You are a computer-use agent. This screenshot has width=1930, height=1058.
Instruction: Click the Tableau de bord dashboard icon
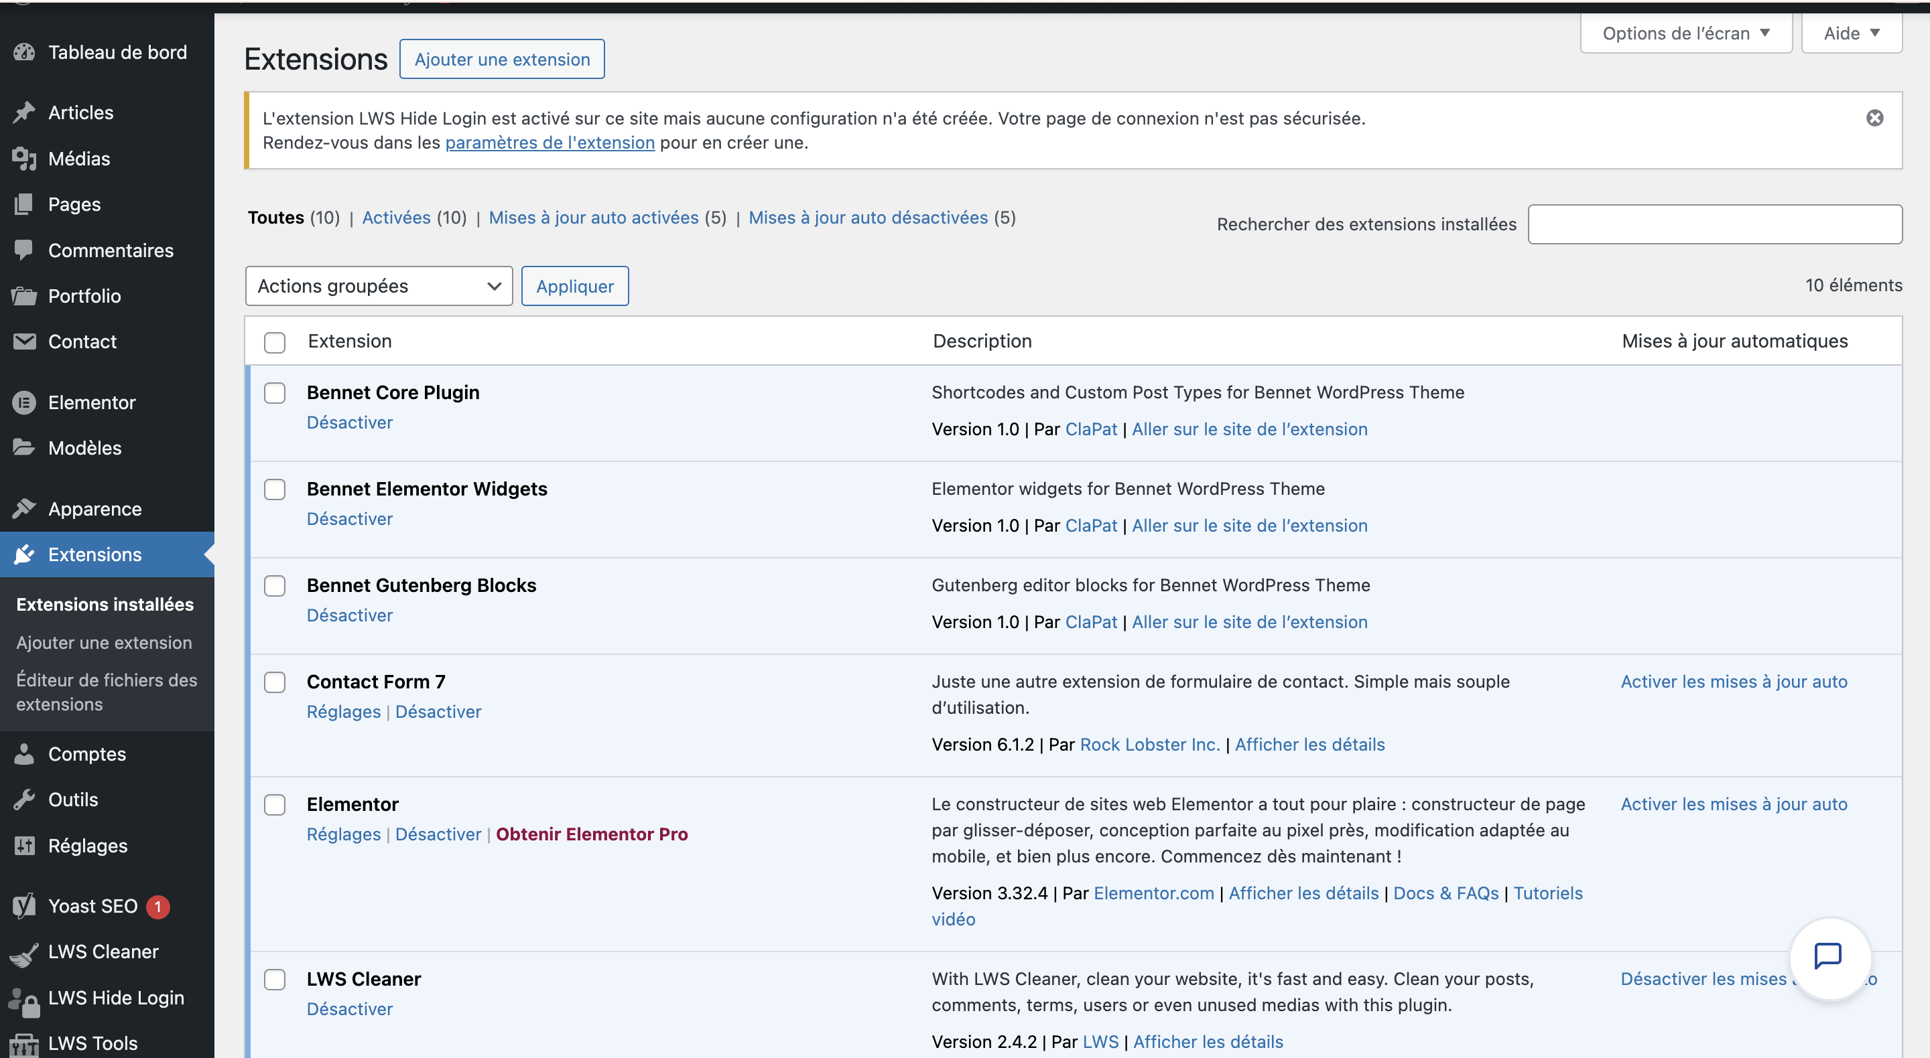point(24,52)
